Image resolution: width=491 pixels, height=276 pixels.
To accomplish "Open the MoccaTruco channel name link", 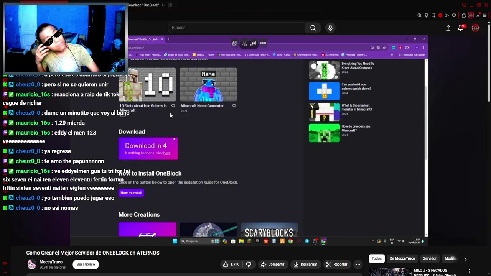I will [51, 262].
